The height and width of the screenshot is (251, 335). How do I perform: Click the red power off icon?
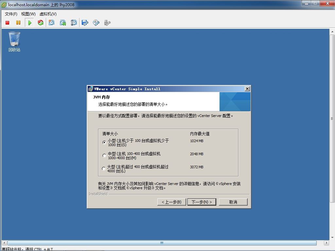(x=7, y=23)
